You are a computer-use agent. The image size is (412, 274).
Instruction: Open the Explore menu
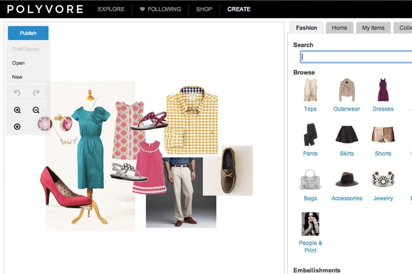[x=111, y=9]
